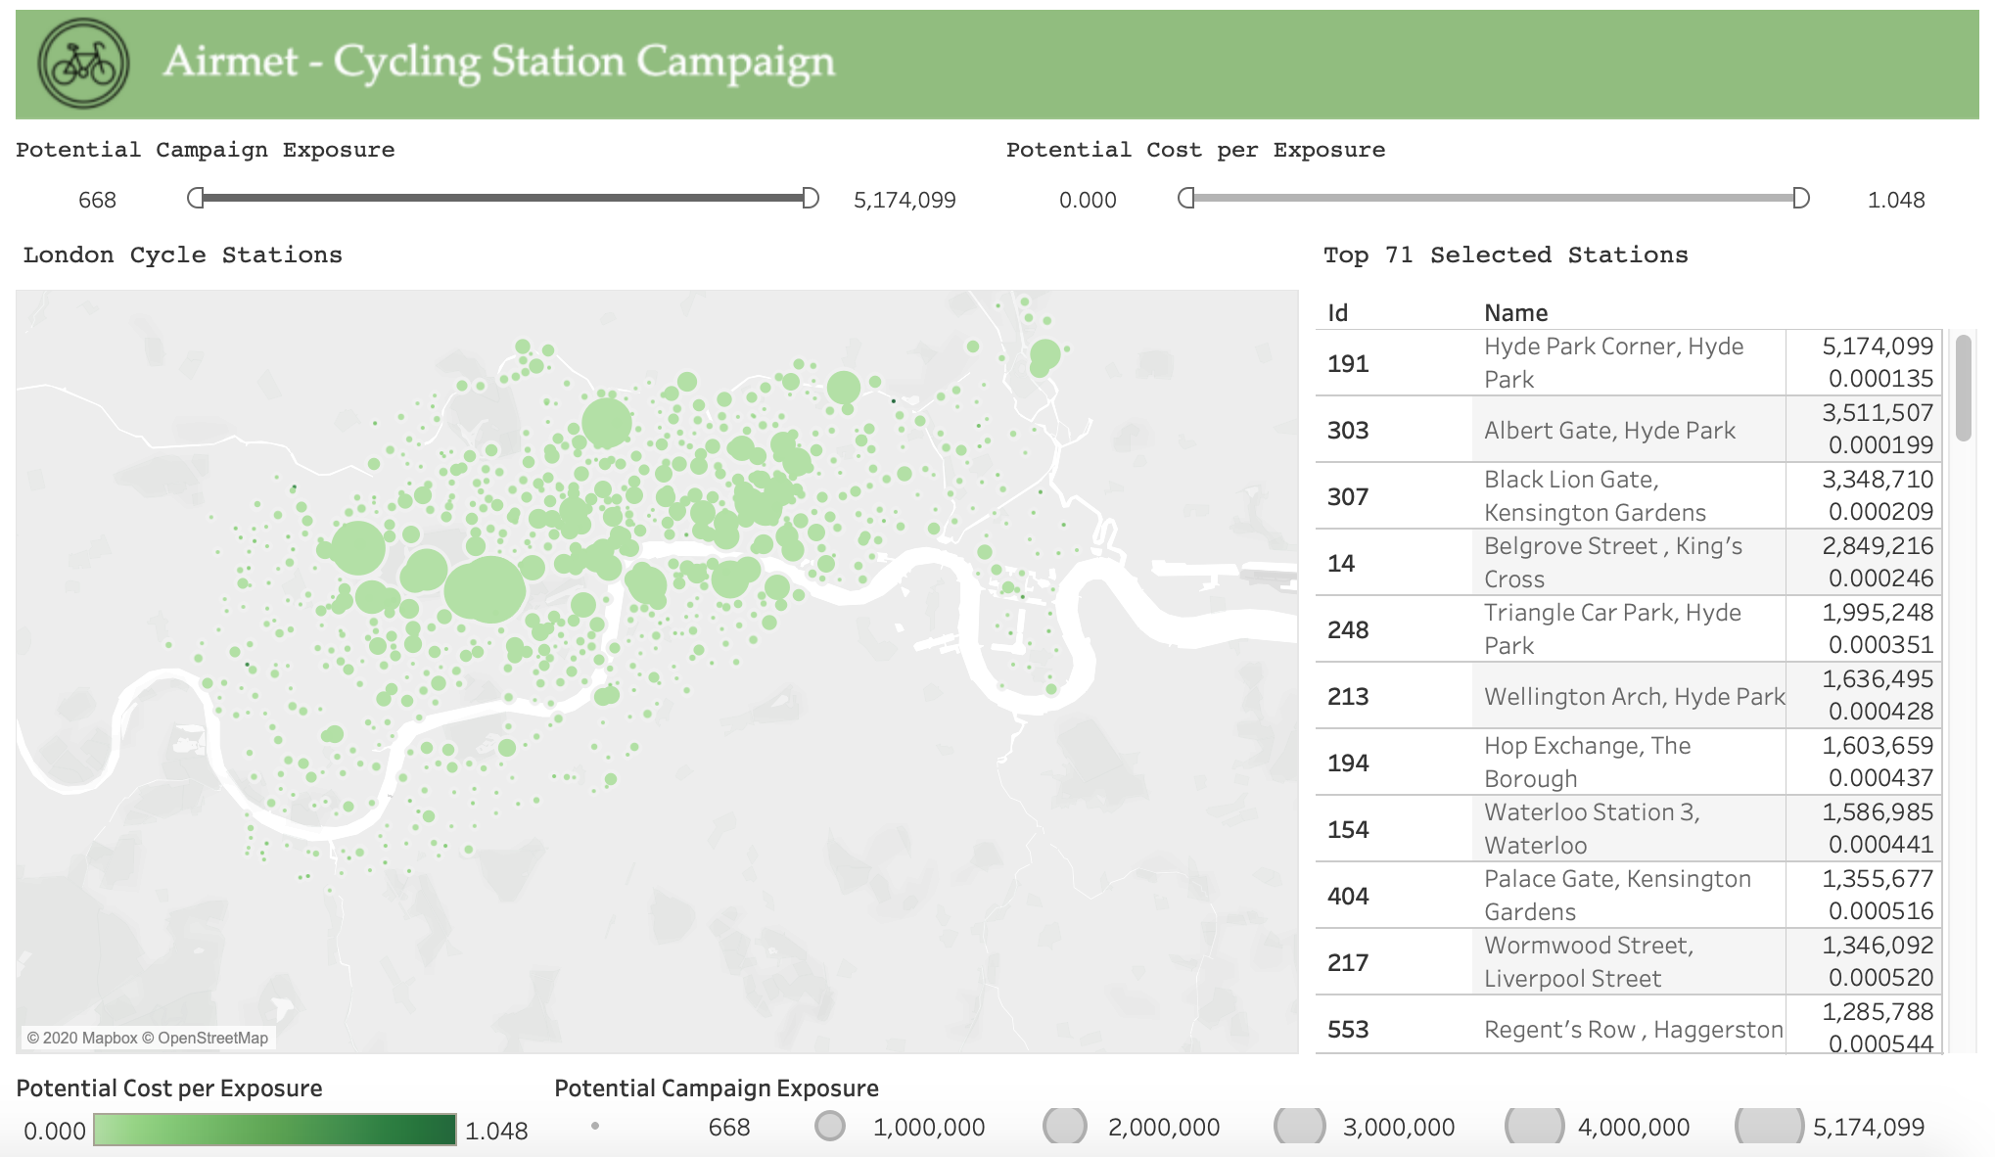Viewport: 1995px width, 1157px height.
Task: Click the green cost color gradient bar
Action: (x=275, y=1130)
